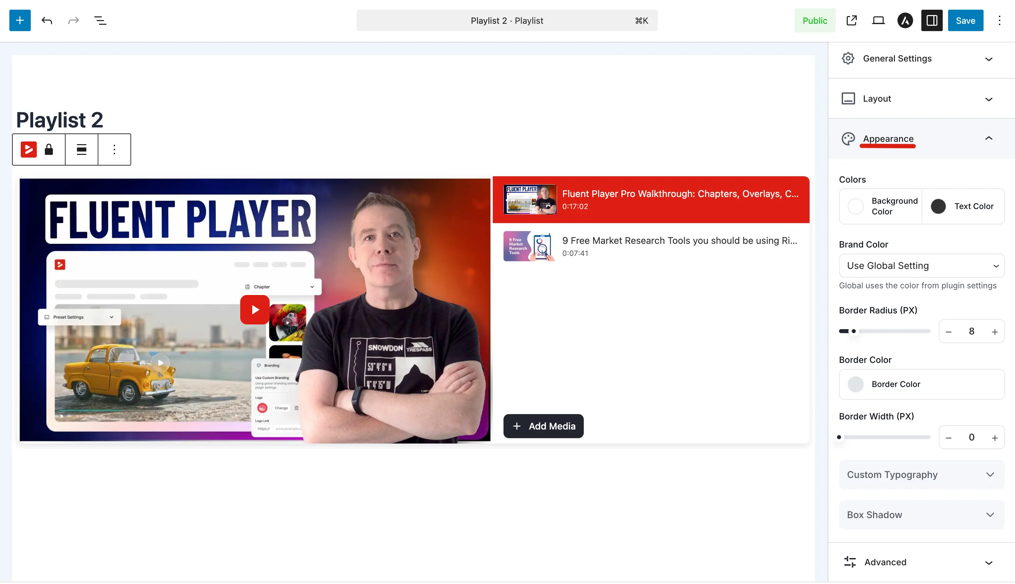Expand the Layout section
The height and width of the screenshot is (584, 1015).
coord(921,99)
